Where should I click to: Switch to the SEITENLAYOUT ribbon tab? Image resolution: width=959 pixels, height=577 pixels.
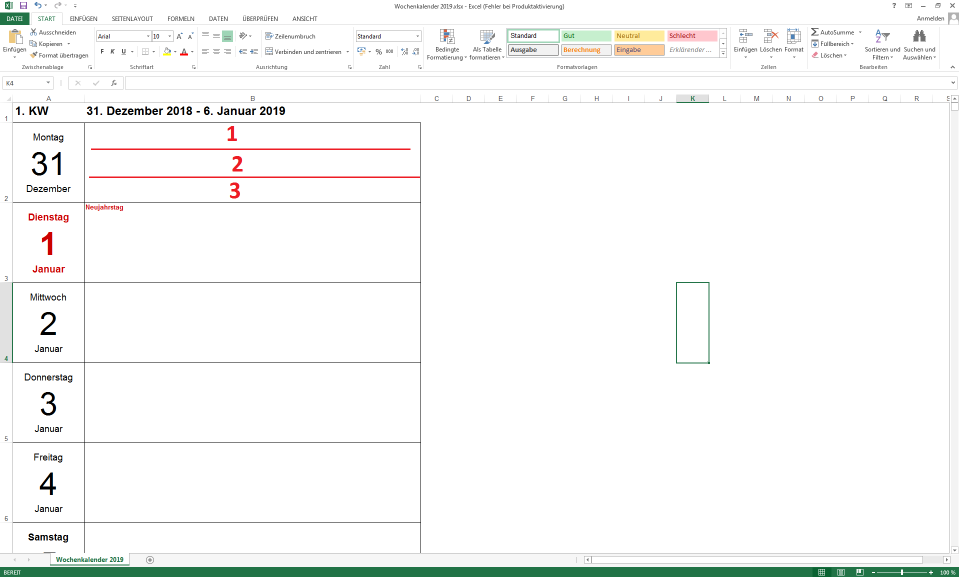click(132, 18)
